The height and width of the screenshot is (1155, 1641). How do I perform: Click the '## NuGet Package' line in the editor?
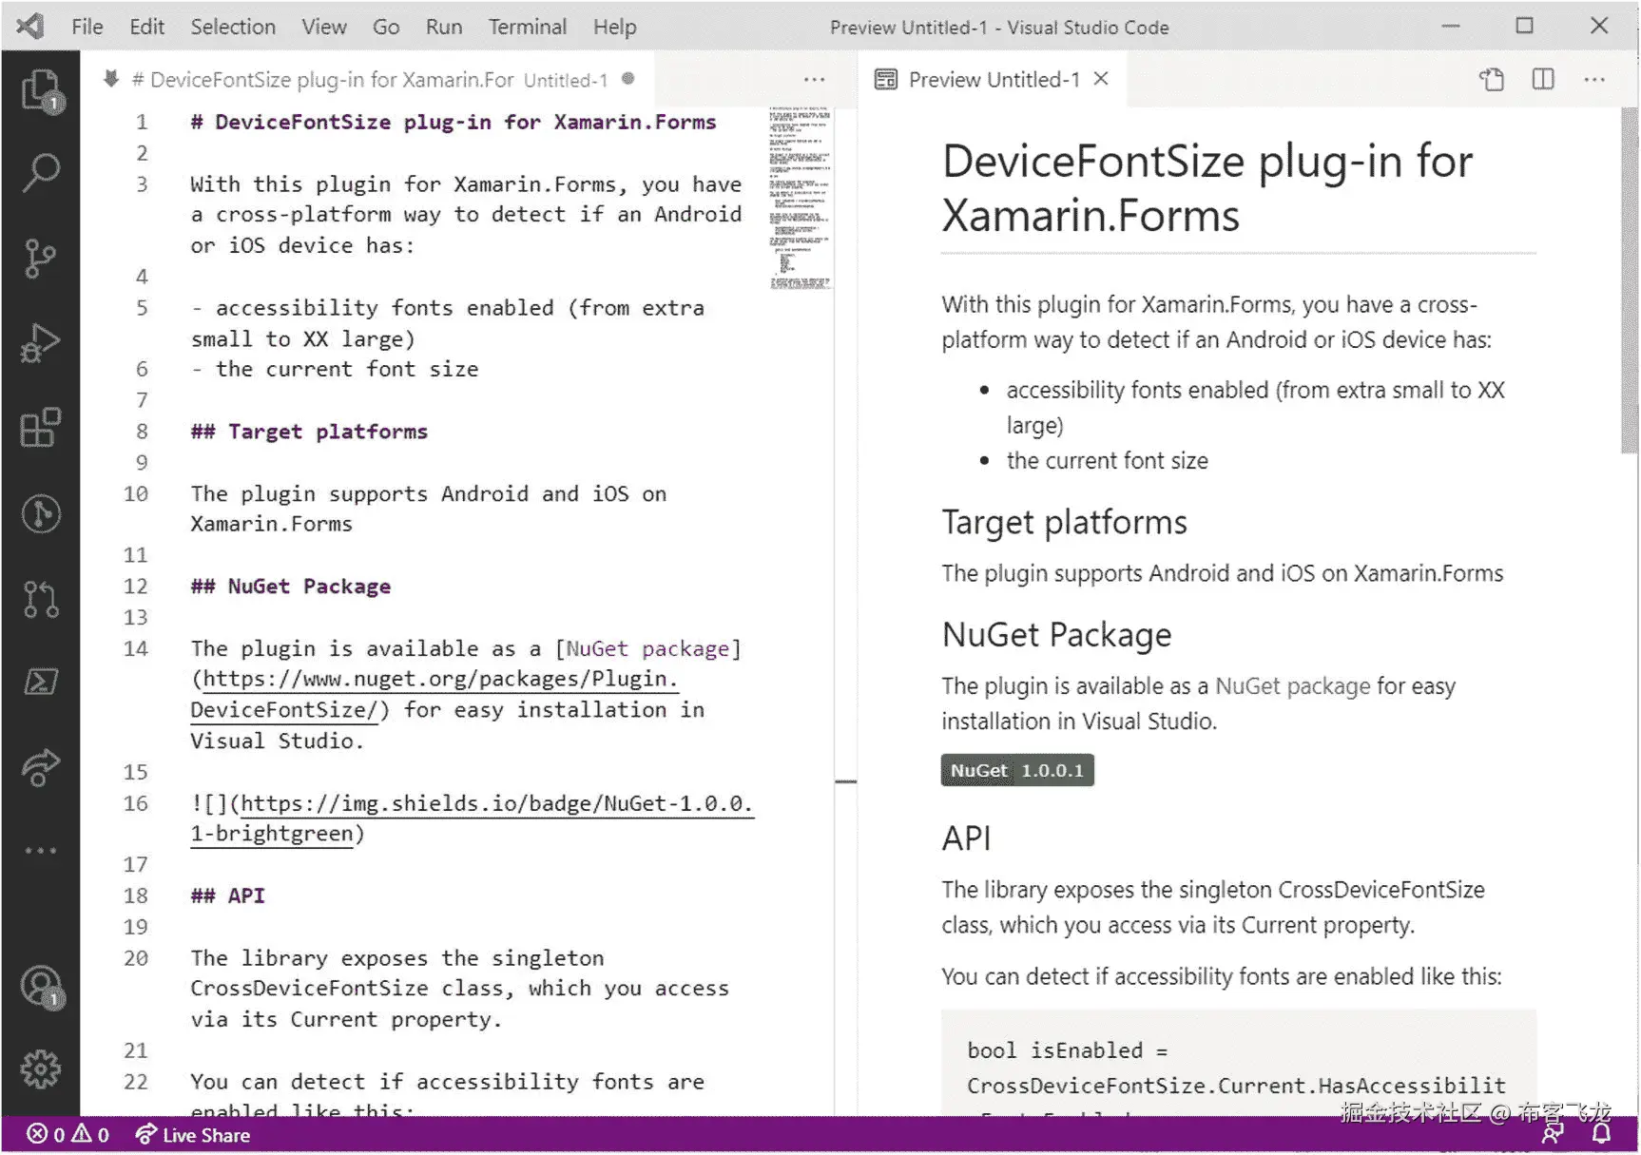click(x=290, y=587)
